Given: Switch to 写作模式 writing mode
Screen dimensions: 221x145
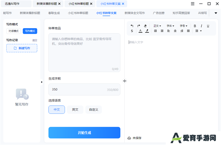Looking at the screenshot, I should click(30, 31).
